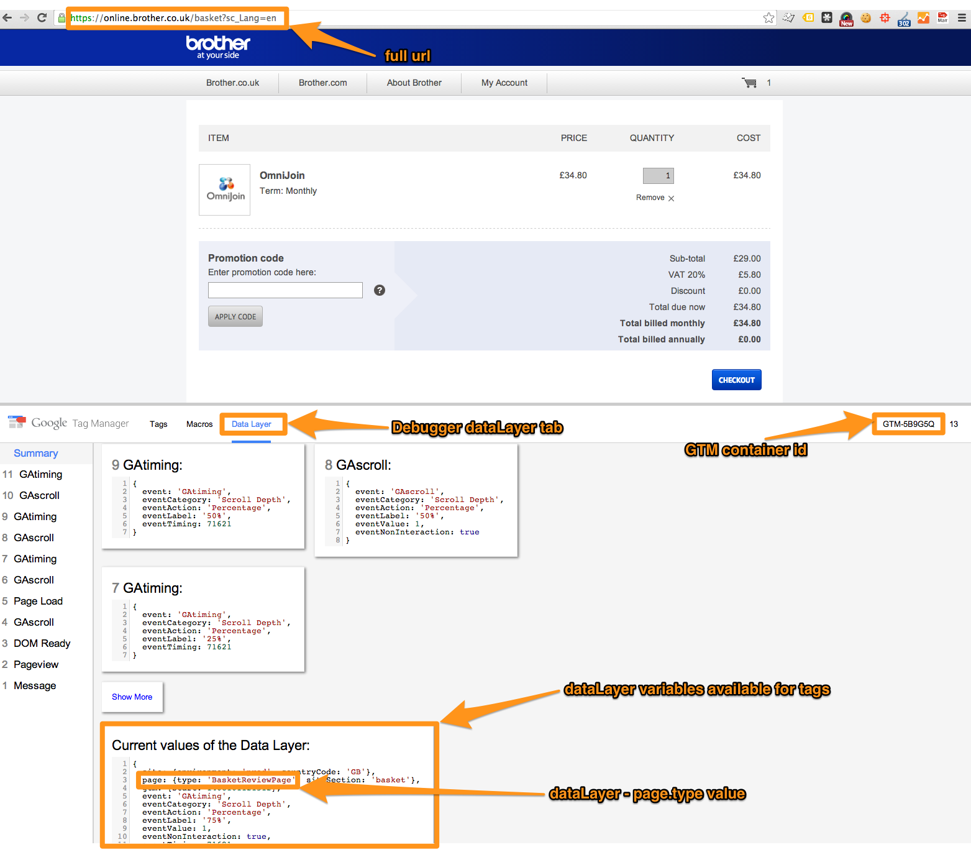Click the address bar URL
The height and width of the screenshot is (860, 971).
point(174,18)
